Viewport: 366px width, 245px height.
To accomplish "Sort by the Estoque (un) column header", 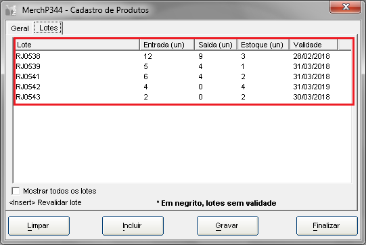I will (263, 45).
